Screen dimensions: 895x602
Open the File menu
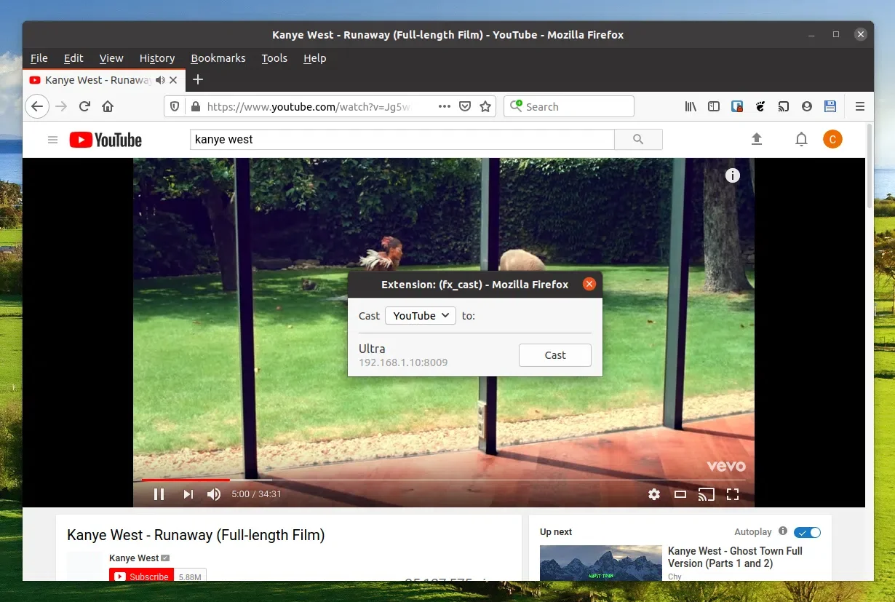[x=39, y=58]
